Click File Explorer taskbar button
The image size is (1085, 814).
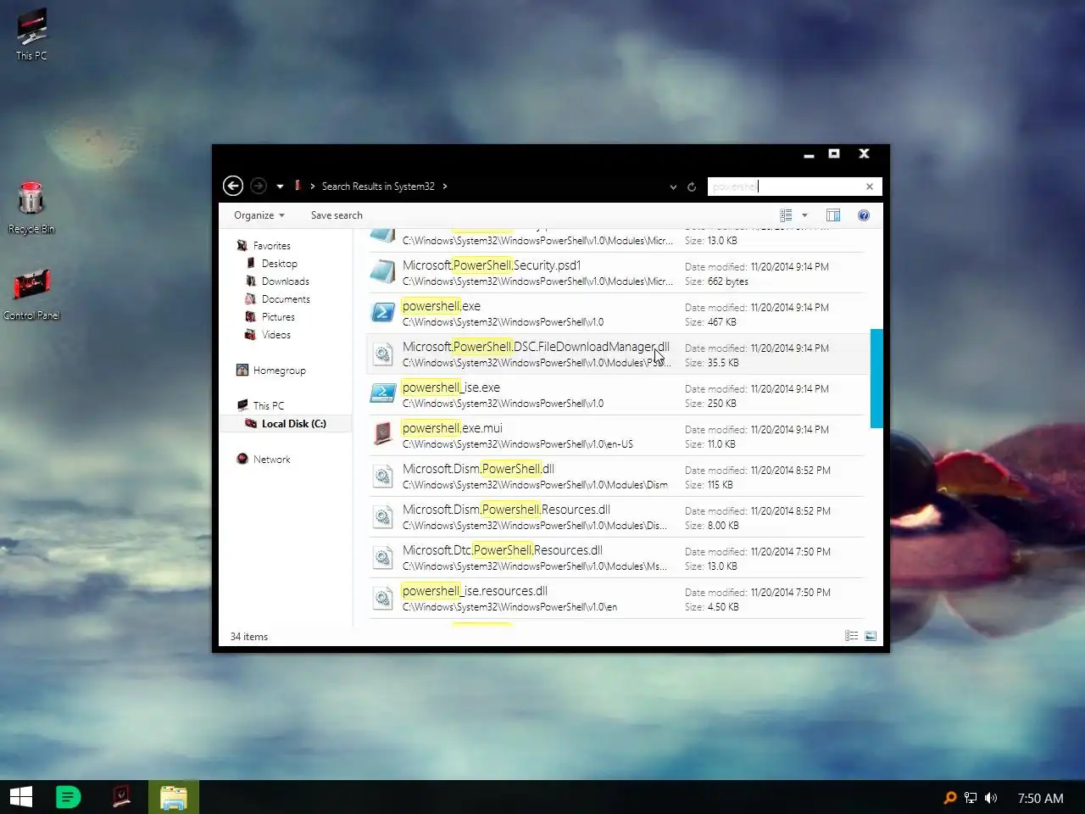tap(174, 797)
